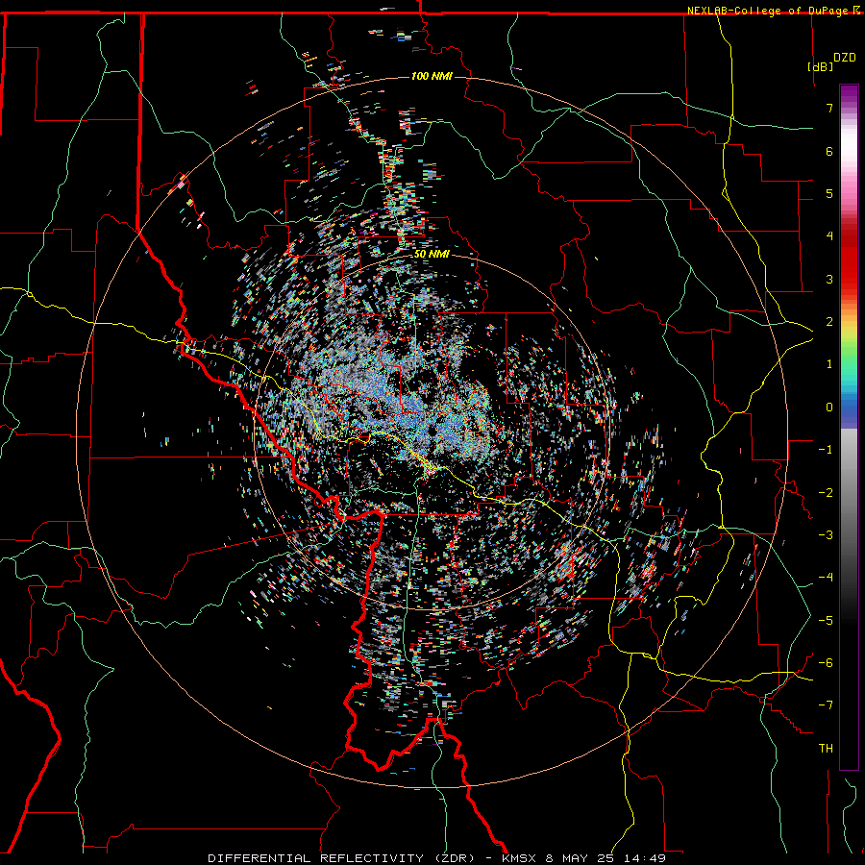Click the 1 value on the color scale
The height and width of the screenshot is (865, 865).
point(829,364)
